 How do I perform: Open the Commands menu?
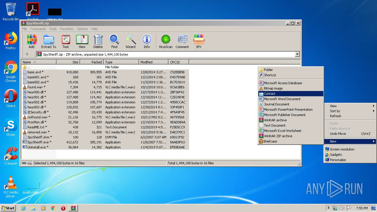(38, 29)
